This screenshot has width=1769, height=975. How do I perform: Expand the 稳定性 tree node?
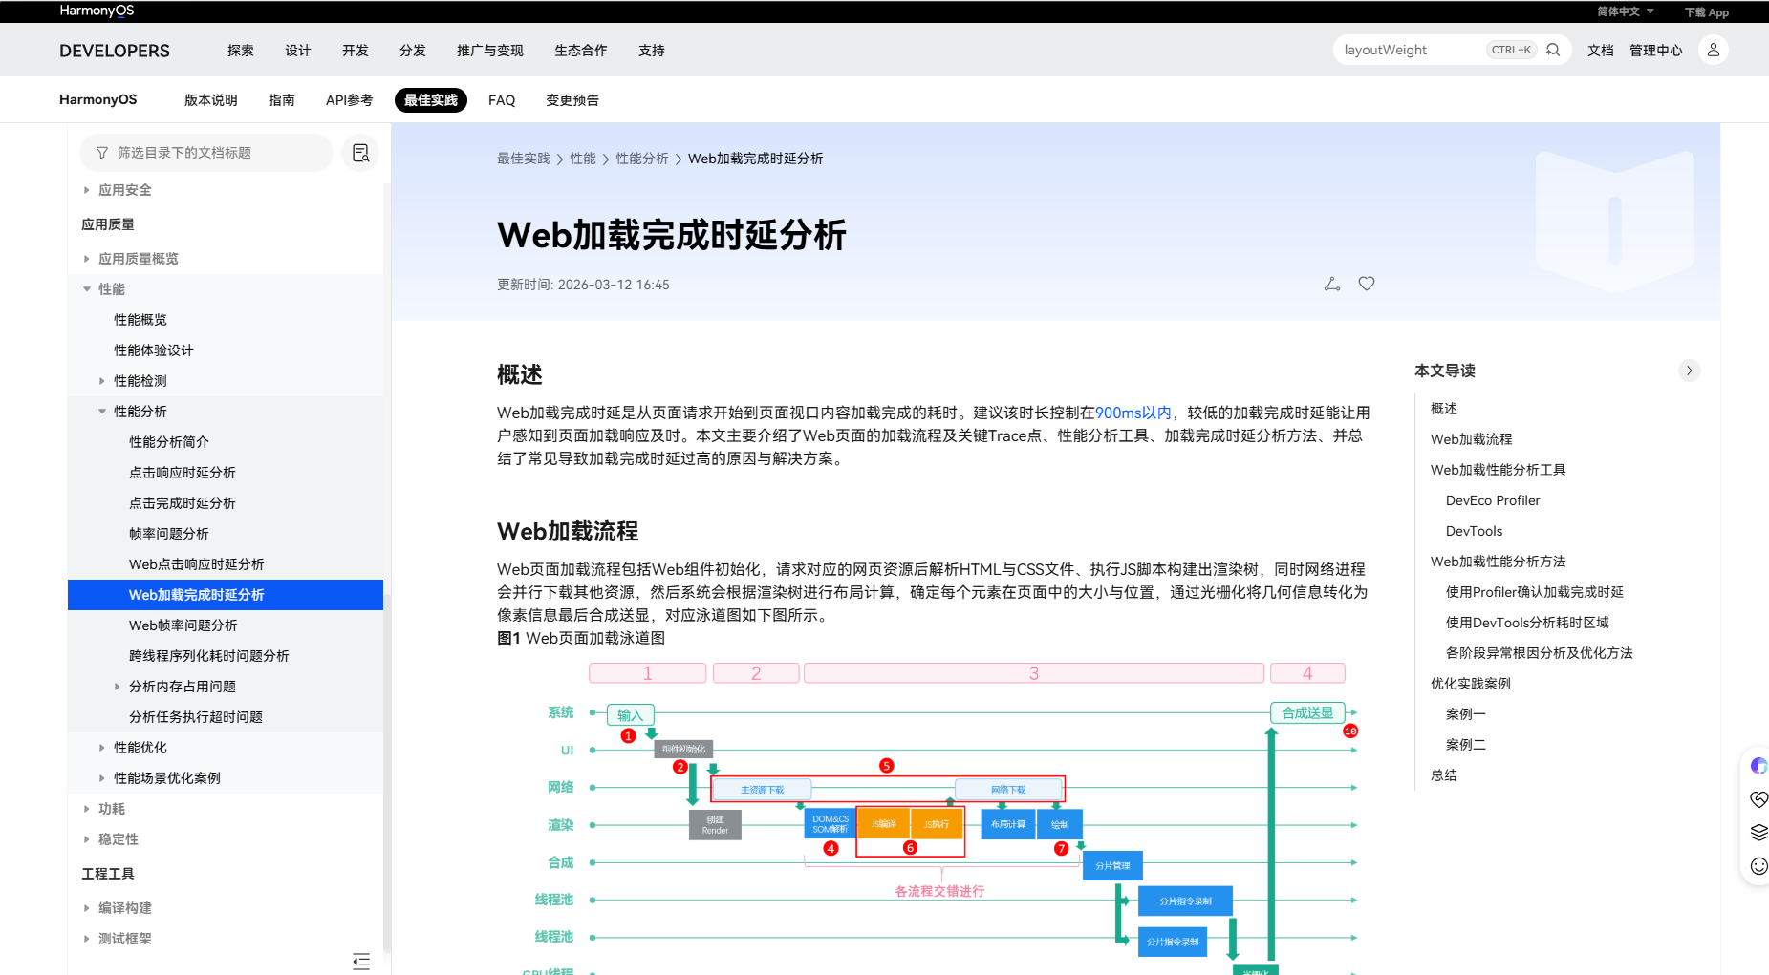(86, 839)
